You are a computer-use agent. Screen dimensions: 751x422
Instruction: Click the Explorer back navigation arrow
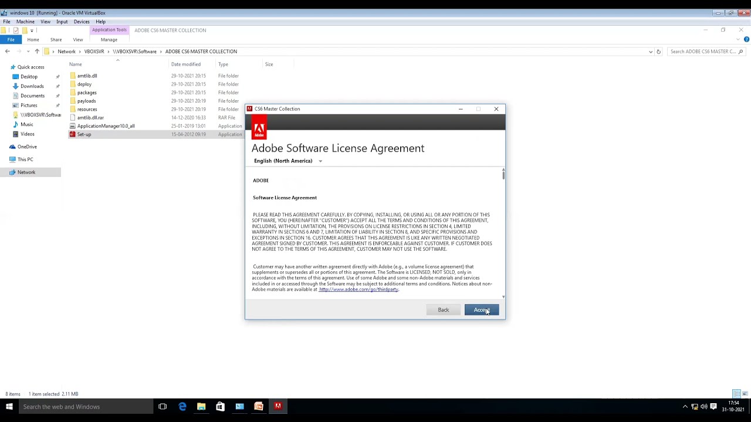tap(8, 52)
